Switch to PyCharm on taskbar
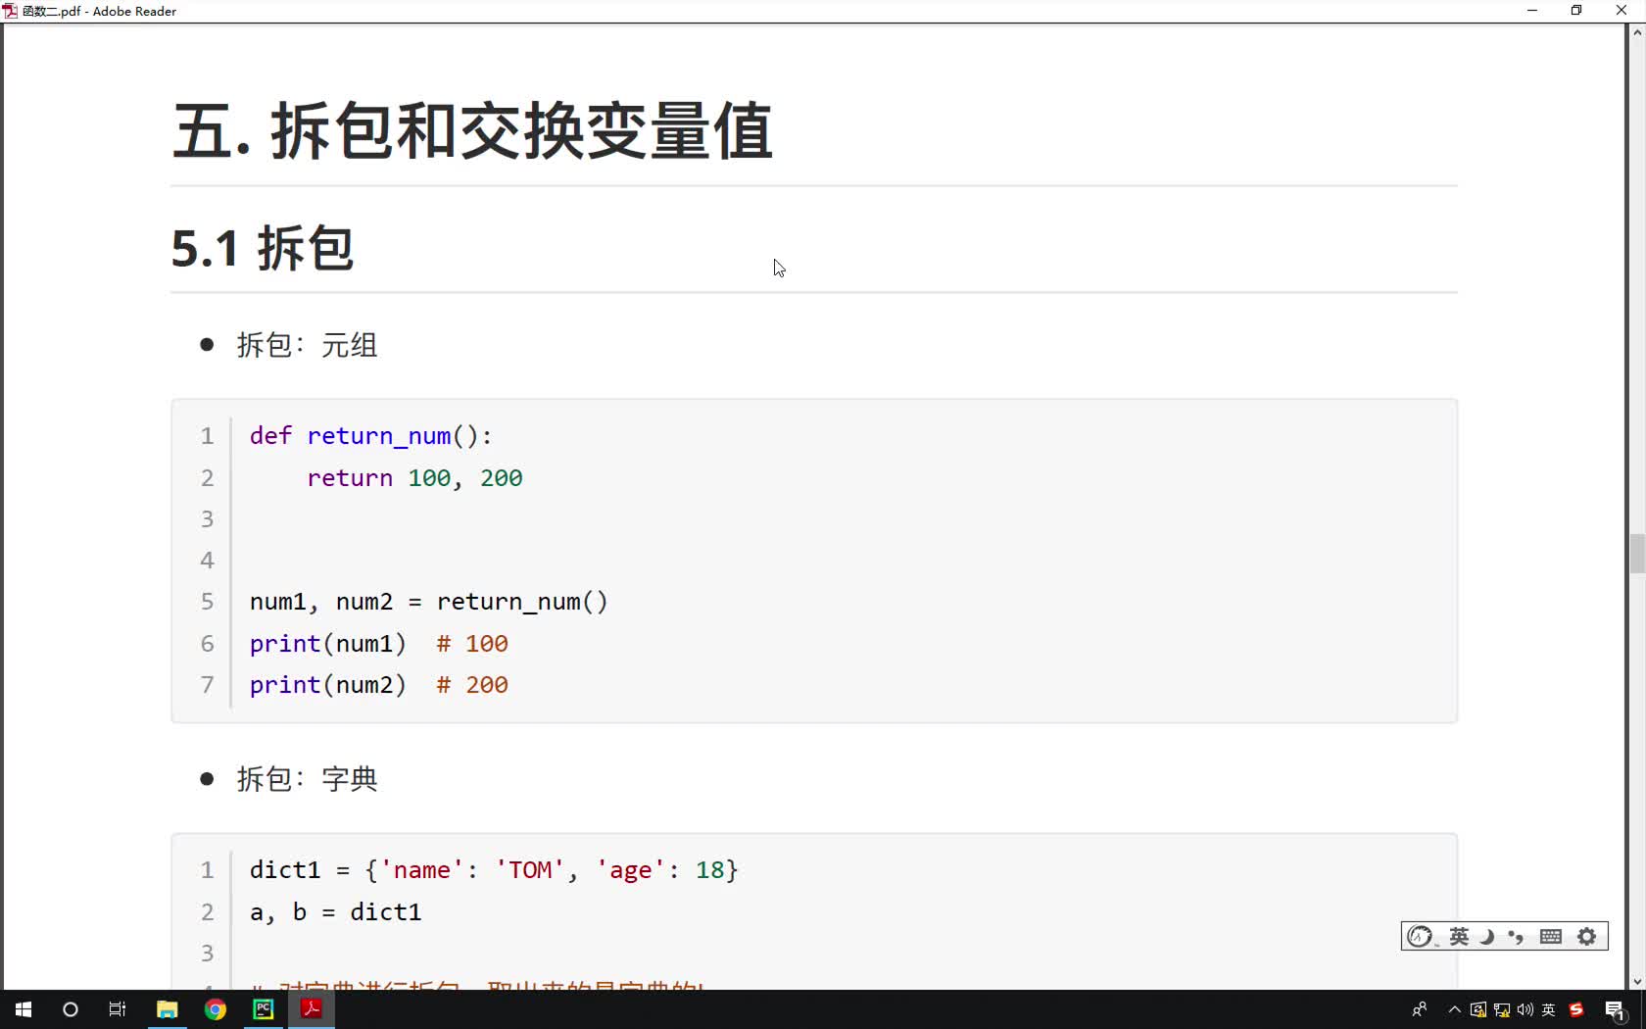 click(x=264, y=1009)
